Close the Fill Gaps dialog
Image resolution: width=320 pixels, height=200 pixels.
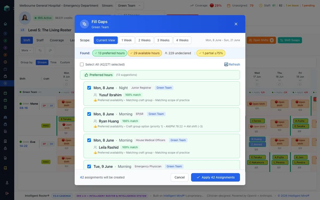click(236, 24)
